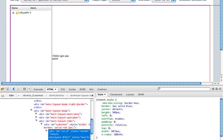Click the break on mutate icon

pyautogui.click(x=3, y=95)
